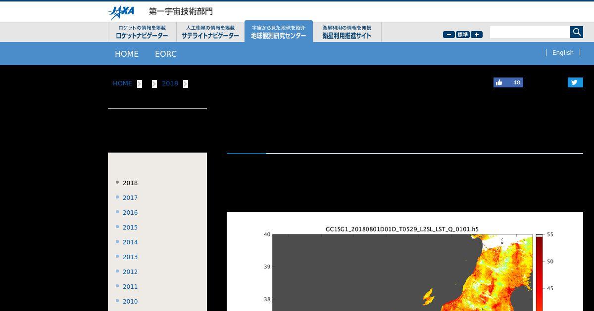Open the 地球観測研究センター tab
The height and width of the screenshot is (311, 594).
(x=279, y=32)
